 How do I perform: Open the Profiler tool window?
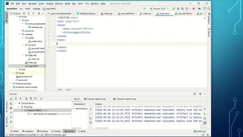tap(56, 131)
